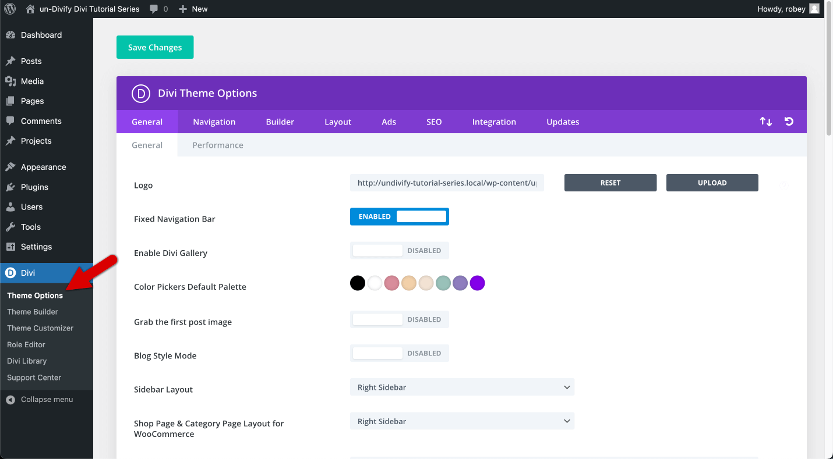Click the Appearance paintbrush icon

click(10, 167)
